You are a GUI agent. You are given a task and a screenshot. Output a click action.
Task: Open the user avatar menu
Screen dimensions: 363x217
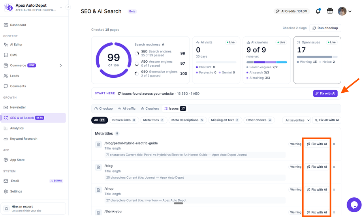[x=345, y=11]
